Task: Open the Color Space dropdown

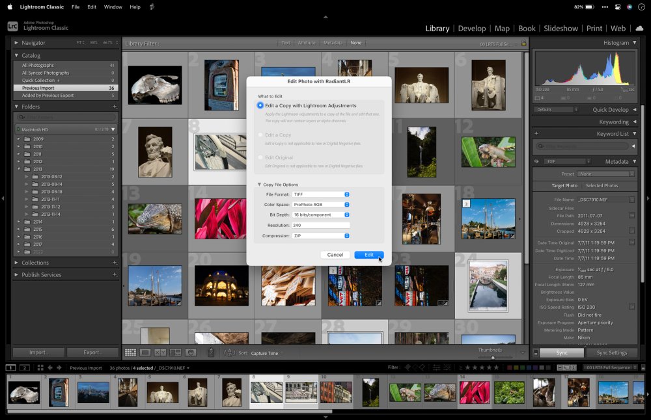Action: click(321, 205)
